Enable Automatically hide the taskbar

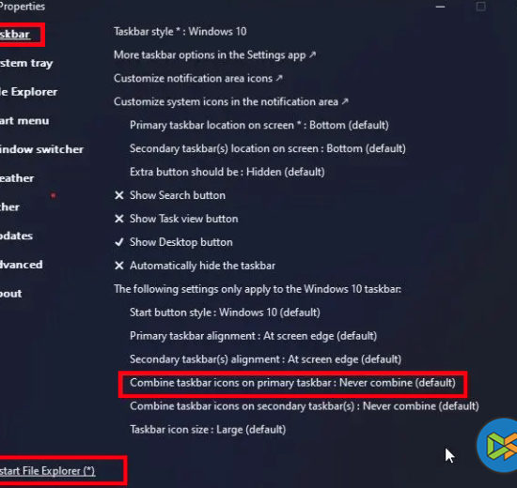tap(195, 266)
